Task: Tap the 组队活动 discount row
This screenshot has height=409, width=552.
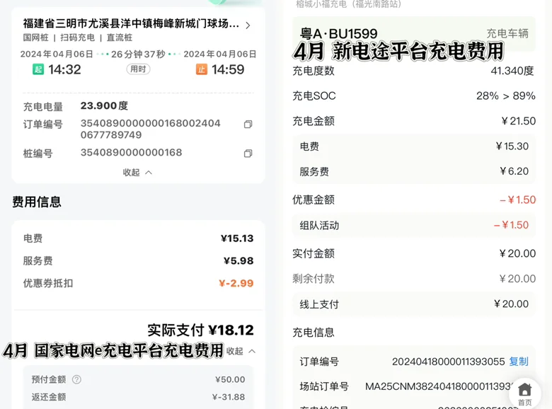Action: coord(414,225)
